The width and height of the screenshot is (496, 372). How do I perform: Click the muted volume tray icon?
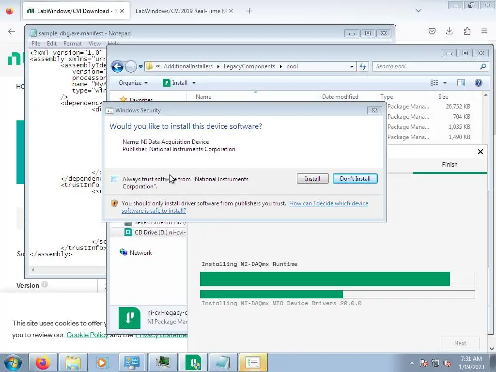coord(447,363)
